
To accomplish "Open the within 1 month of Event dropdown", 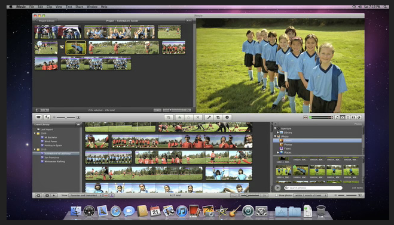I will tap(310, 195).
